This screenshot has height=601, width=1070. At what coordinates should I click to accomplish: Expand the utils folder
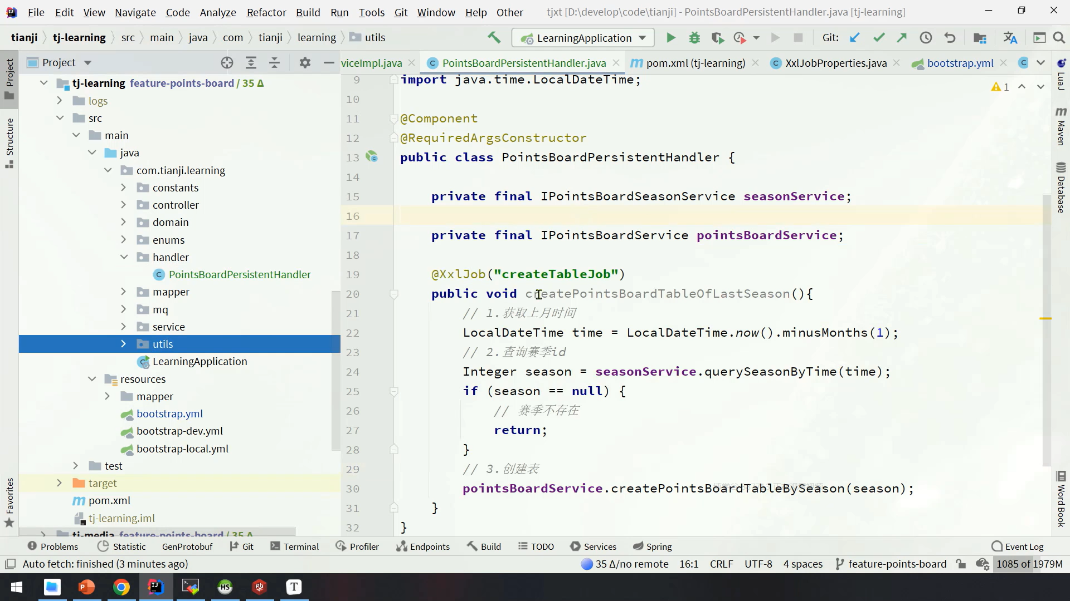pyautogui.click(x=124, y=344)
